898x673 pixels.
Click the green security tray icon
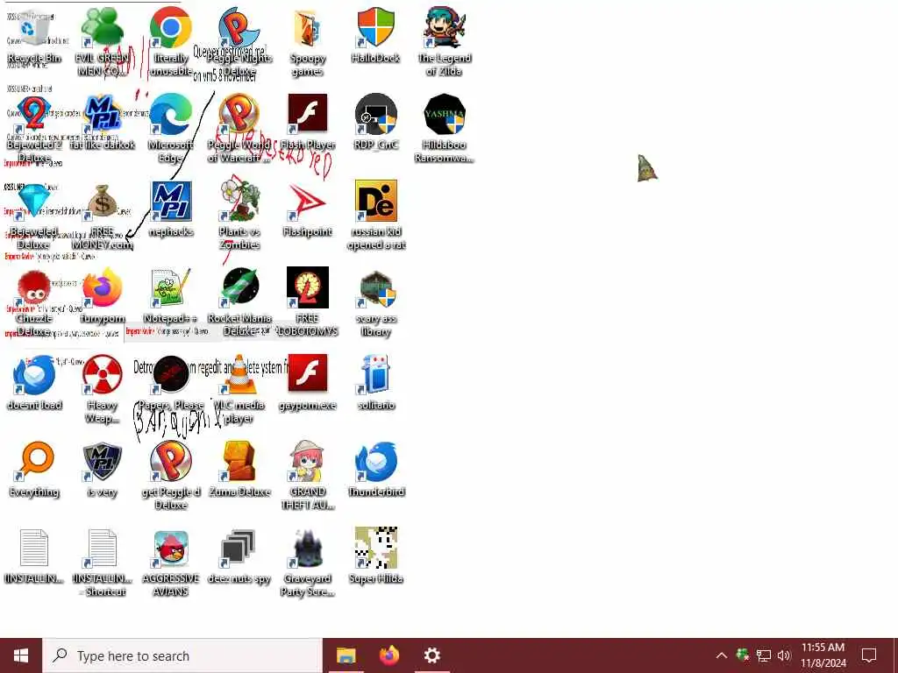(x=743, y=655)
